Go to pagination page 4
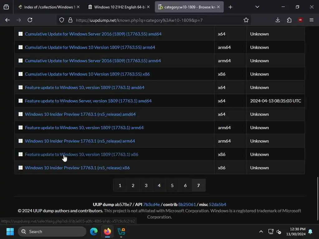 [159, 185]
